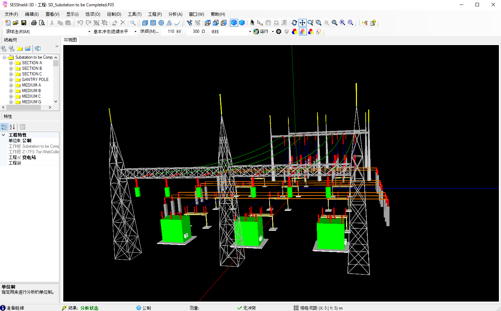Click the expand-all icon in structure tree toolbar

[x=4, y=49]
